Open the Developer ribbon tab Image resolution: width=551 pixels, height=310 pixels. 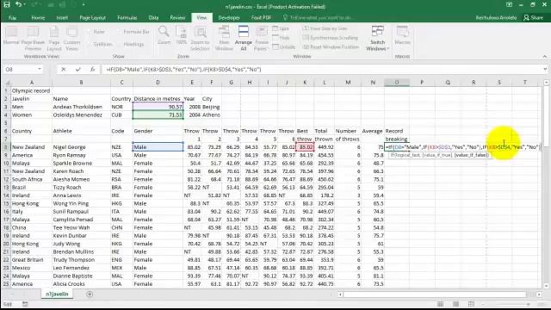pos(229,17)
